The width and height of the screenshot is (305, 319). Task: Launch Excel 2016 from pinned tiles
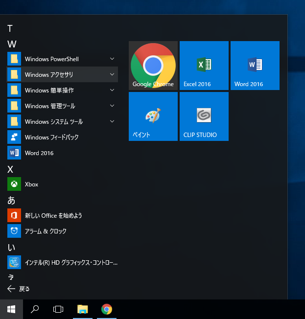204,66
